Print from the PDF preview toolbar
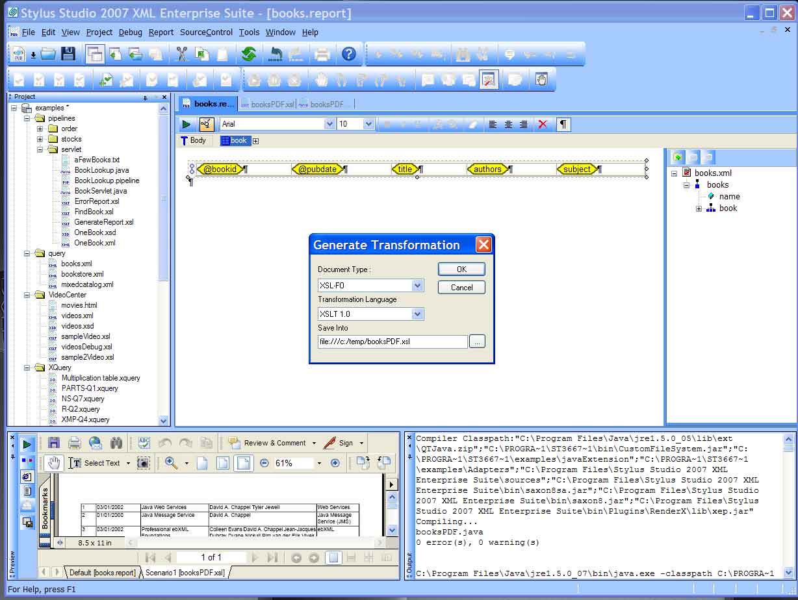This screenshot has width=798, height=600. (x=75, y=443)
